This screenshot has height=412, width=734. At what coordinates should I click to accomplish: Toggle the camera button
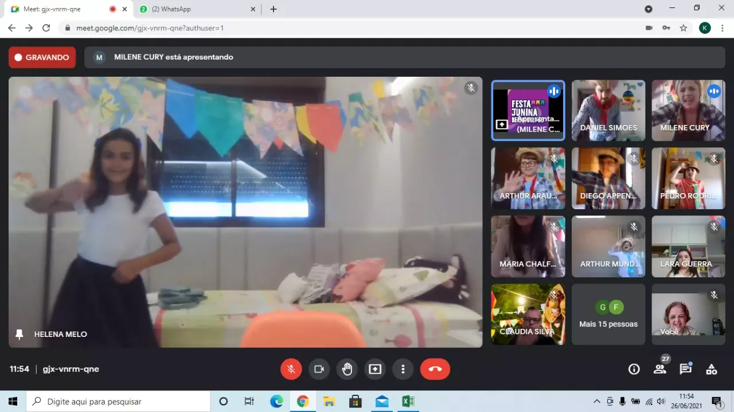coord(319,369)
